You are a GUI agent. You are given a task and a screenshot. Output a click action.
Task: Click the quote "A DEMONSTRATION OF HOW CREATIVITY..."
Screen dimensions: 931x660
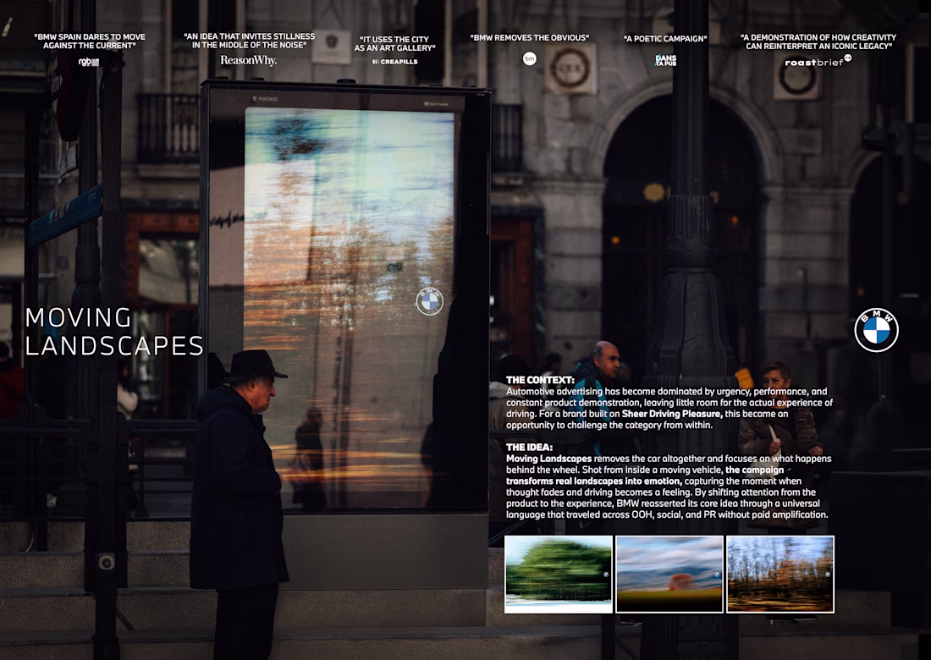[818, 41]
